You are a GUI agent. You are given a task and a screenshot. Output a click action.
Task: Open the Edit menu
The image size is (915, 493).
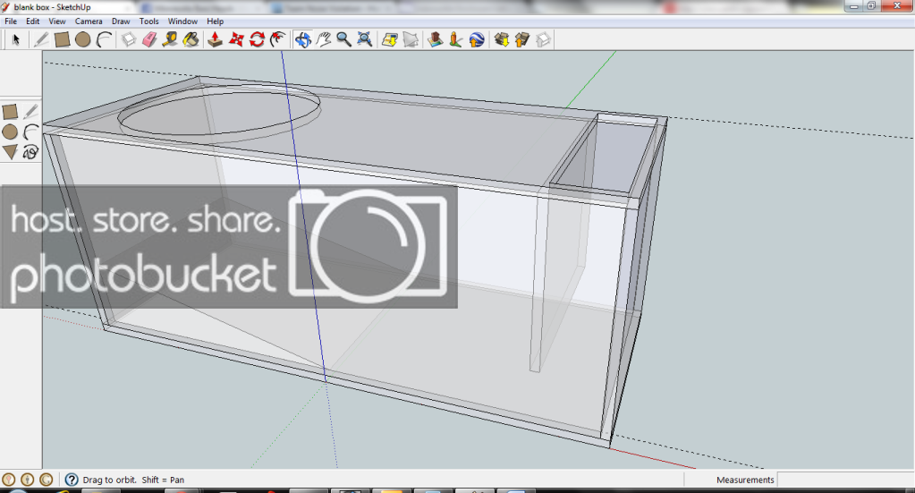[x=33, y=21]
